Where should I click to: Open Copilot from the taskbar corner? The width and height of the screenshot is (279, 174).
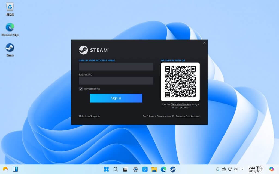(272, 169)
